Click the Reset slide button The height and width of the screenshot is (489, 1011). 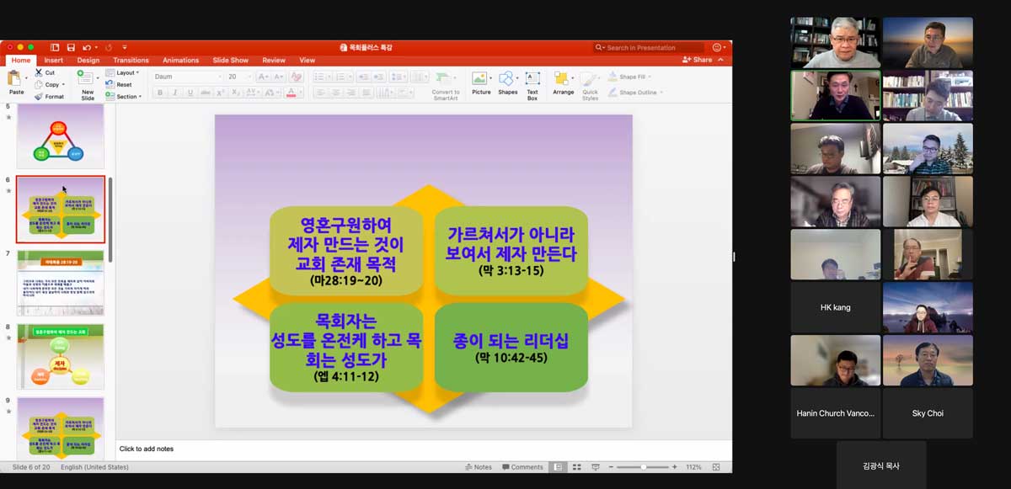pos(124,85)
